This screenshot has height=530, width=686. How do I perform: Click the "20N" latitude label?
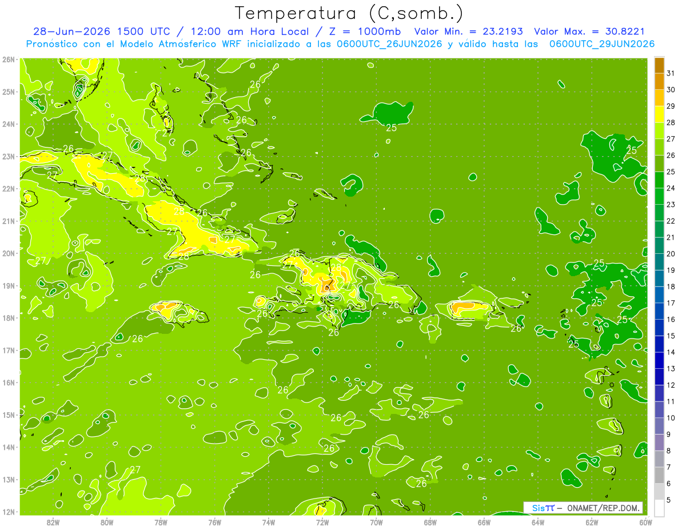point(9,253)
